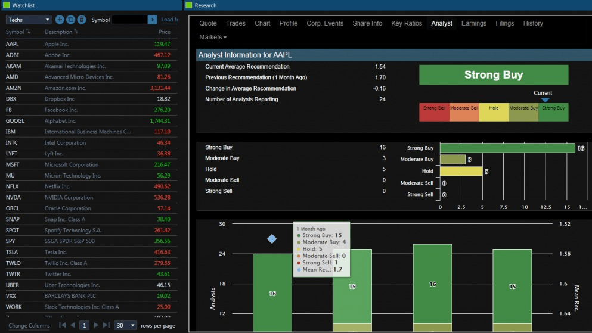Click the red Strong Sell scale segment

[434, 112]
